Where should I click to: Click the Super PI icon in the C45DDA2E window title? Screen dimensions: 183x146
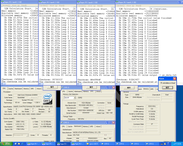(2, 2)
